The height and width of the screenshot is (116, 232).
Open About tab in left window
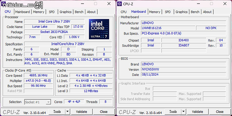pyautogui.click(x=91, y=12)
